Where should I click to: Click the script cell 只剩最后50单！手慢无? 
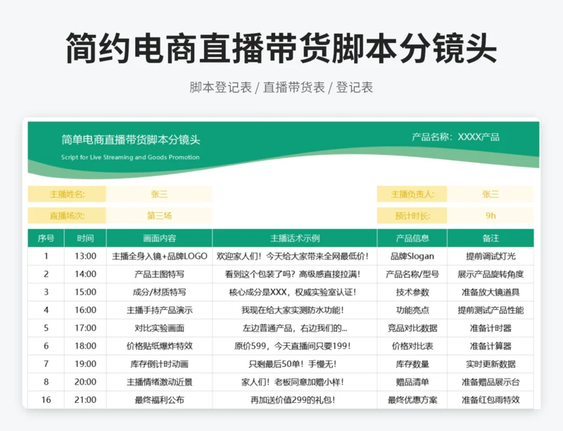click(295, 364)
